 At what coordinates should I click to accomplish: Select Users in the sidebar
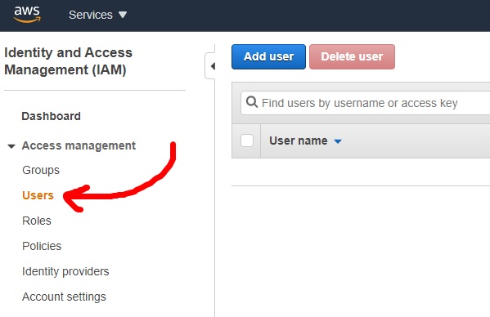[x=38, y=195]
